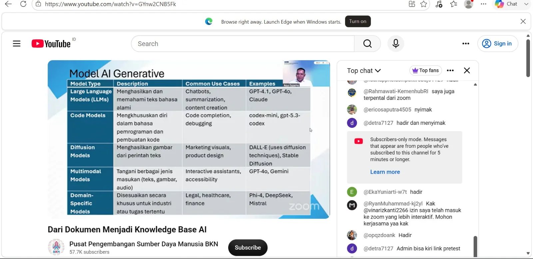
Task: Start voice search with the microphone icon
Action: click(396, 44)
